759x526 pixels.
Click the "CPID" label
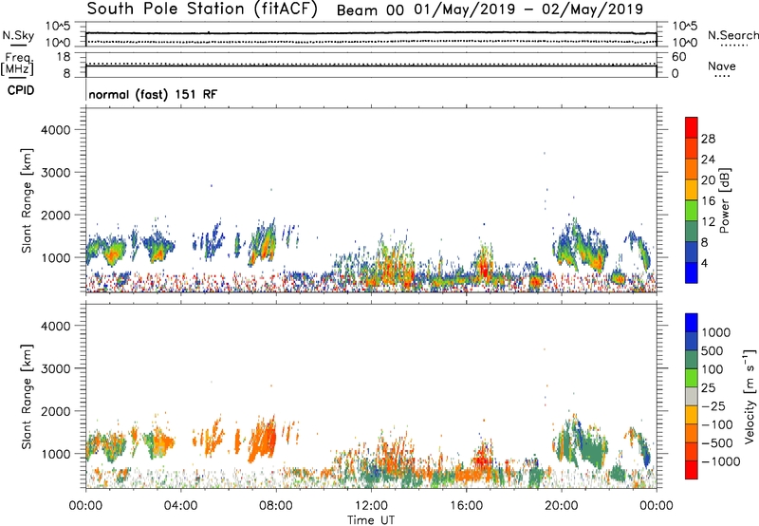point(21,90)
